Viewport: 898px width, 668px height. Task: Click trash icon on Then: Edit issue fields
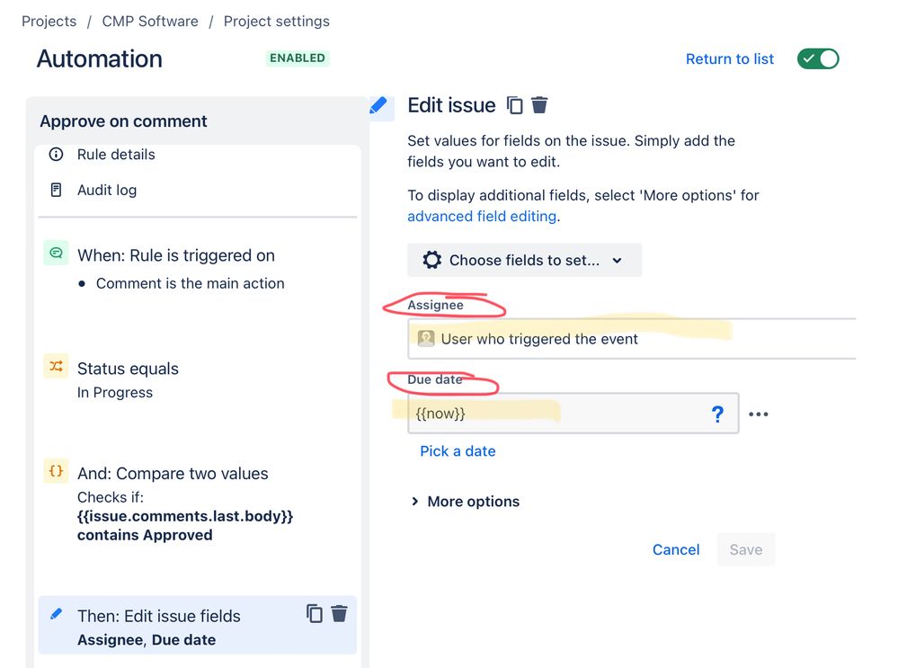click(339, 613)
